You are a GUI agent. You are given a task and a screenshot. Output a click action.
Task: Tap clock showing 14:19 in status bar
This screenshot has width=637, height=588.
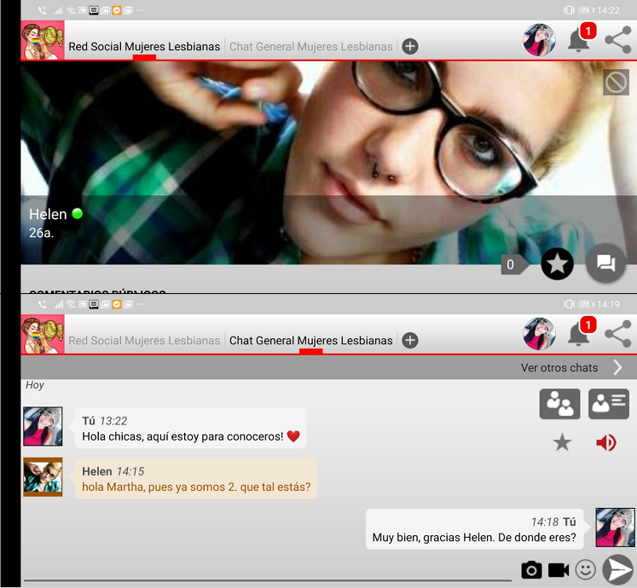608,304
